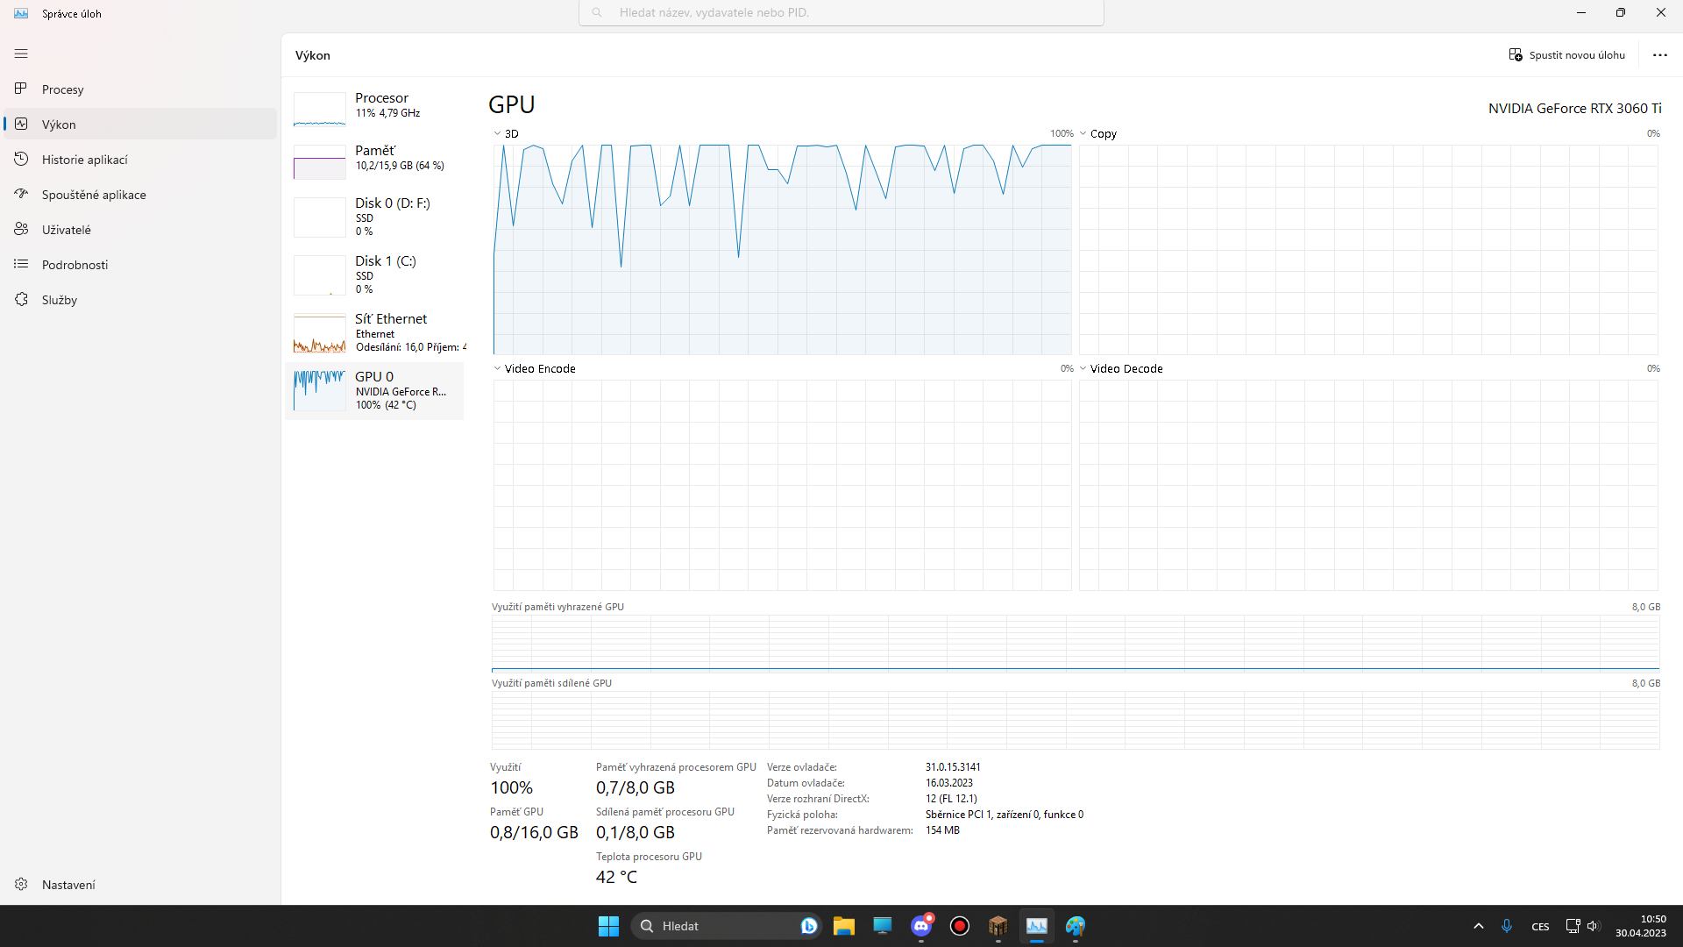Open the Procesy page icon

tap(21, 89)
